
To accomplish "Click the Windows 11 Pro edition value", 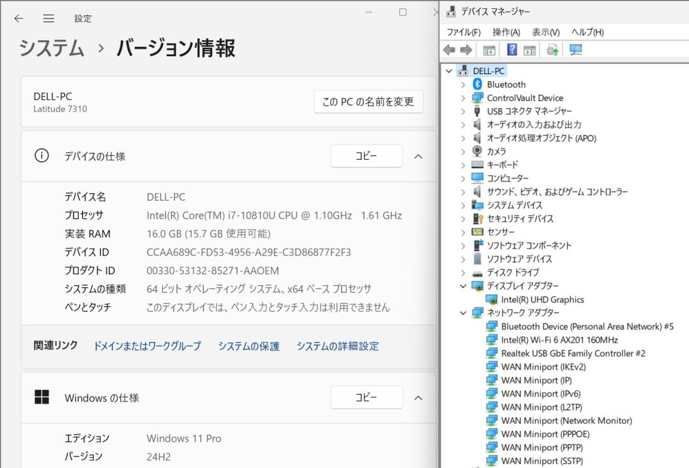I will pyautogui.click(x=184, y=439).
